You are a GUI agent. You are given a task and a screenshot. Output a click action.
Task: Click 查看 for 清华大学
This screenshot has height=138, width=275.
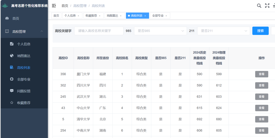coord(262,119)
